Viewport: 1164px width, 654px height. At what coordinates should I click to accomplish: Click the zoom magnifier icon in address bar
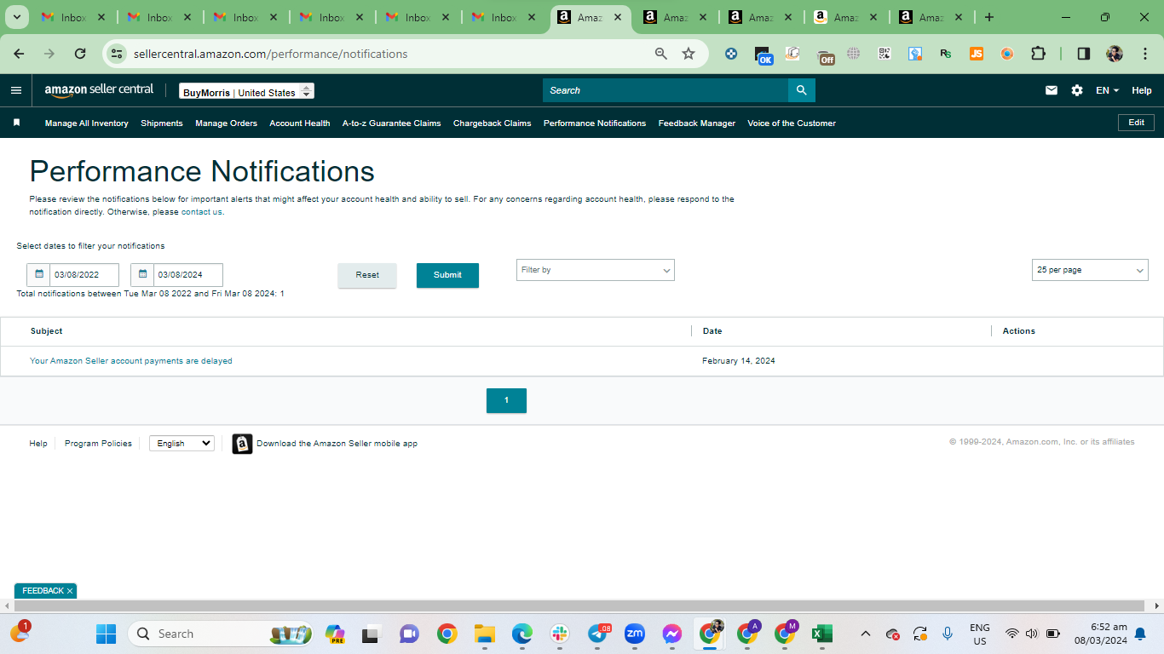[x=661, y=54]
